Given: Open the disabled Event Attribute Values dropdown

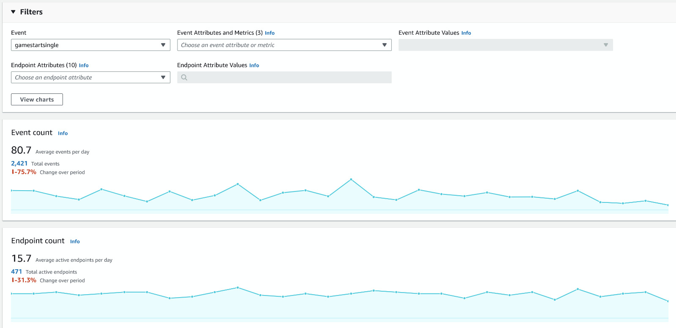Looking at the screenshot, I should pyautogui.click(x=505, y=45).
